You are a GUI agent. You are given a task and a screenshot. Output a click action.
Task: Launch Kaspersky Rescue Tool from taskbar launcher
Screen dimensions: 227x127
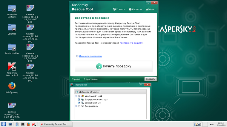(x=34, y=124)
